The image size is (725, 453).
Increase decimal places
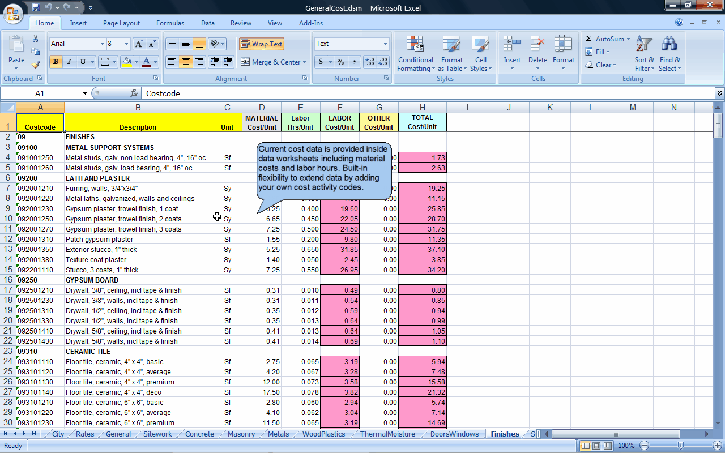[370, 62]
